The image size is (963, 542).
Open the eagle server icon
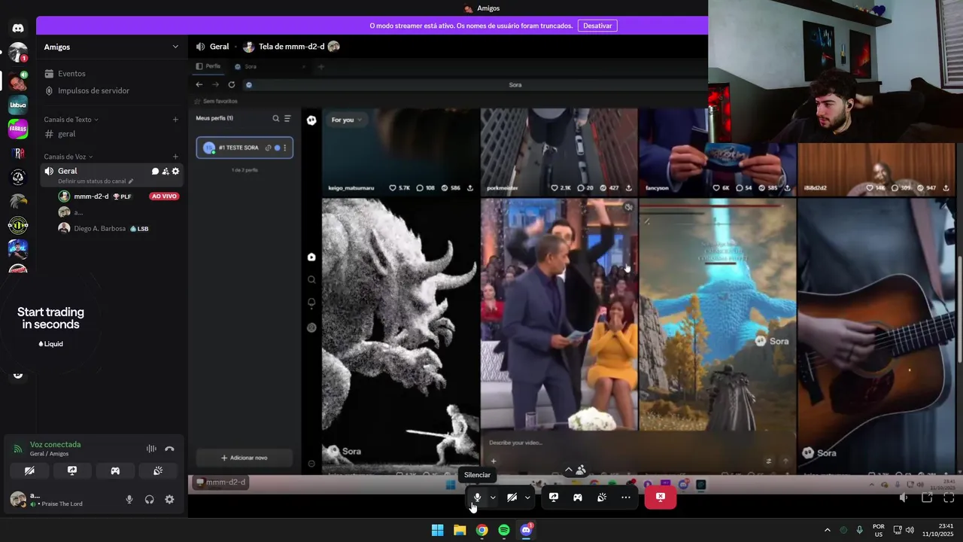coord(18,201)
